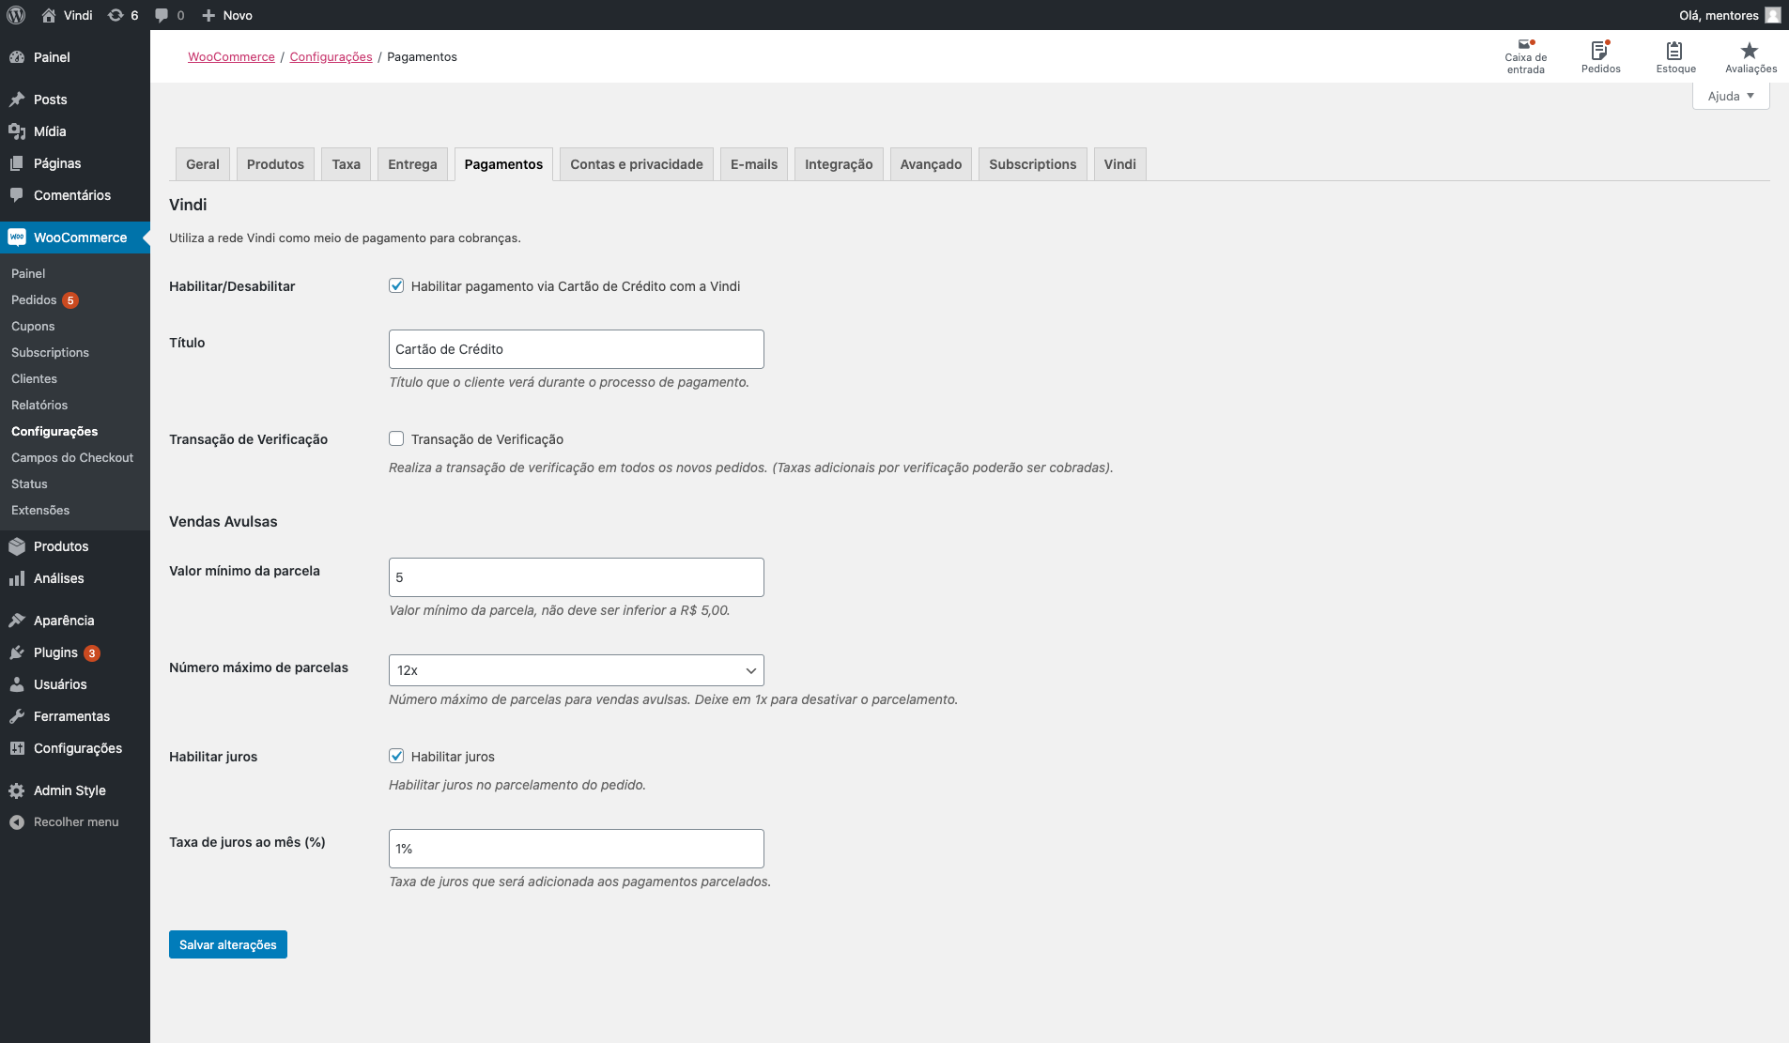1789x1043 pixels.
Task: Click the Produtos box icon in sidebar
Action: (17, 546)
